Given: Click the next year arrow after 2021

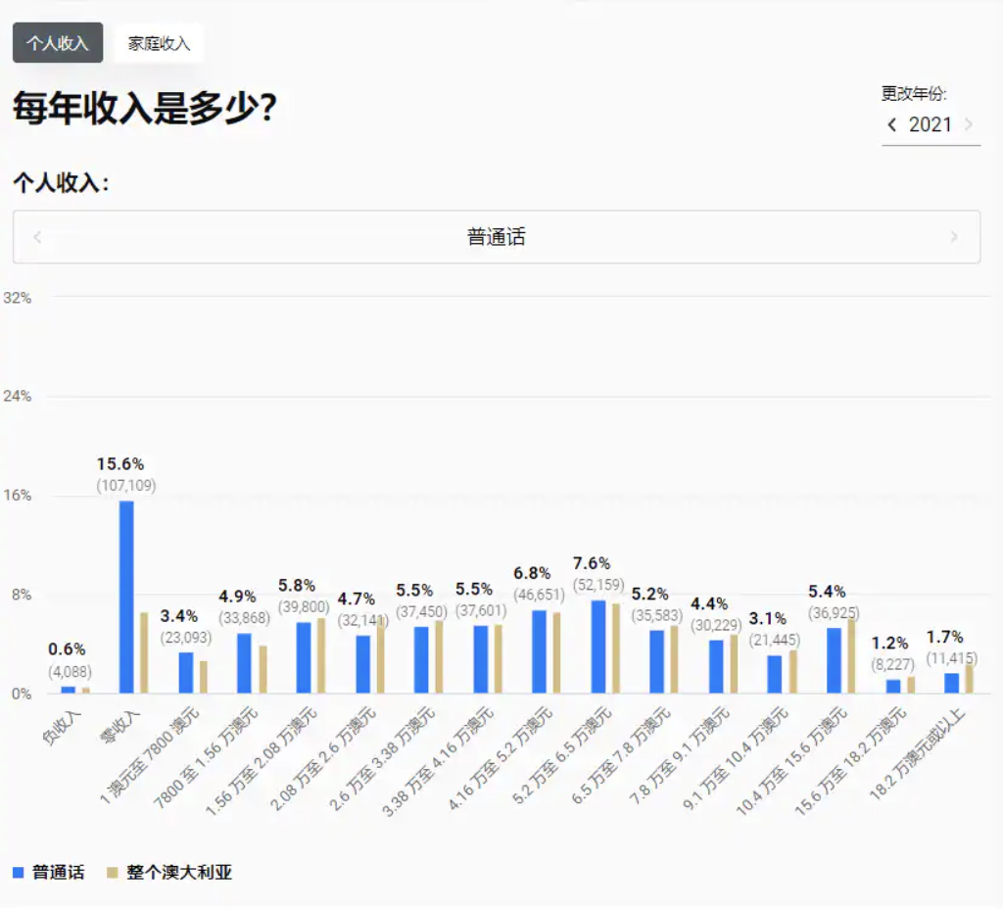Looking at the screenshot, I should pyautogui.click(x=969, y=124).
